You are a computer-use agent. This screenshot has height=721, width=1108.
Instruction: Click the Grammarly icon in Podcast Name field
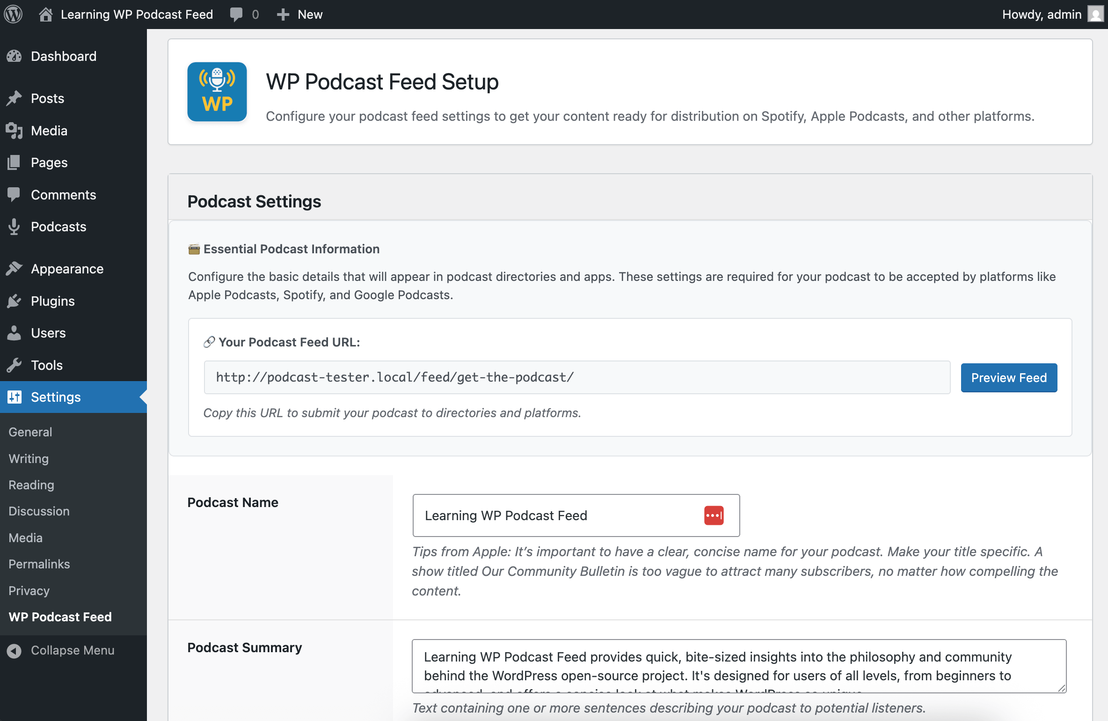point(714,515)
